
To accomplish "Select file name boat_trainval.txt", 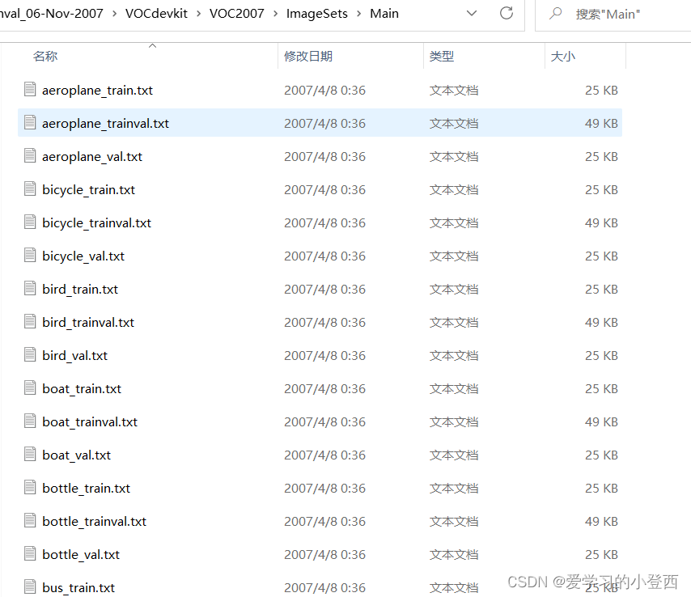I will coord(90,422).
